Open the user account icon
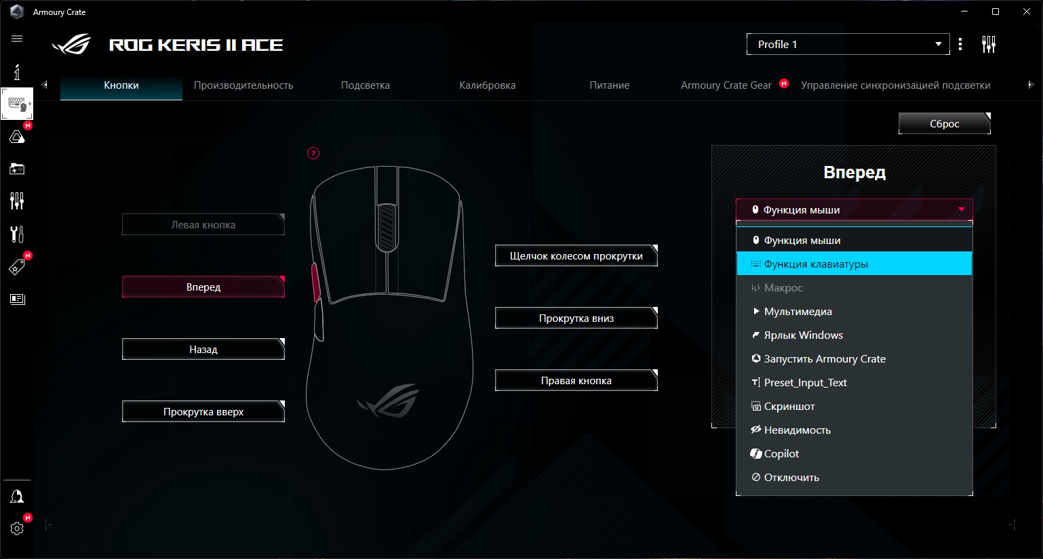 17,497
